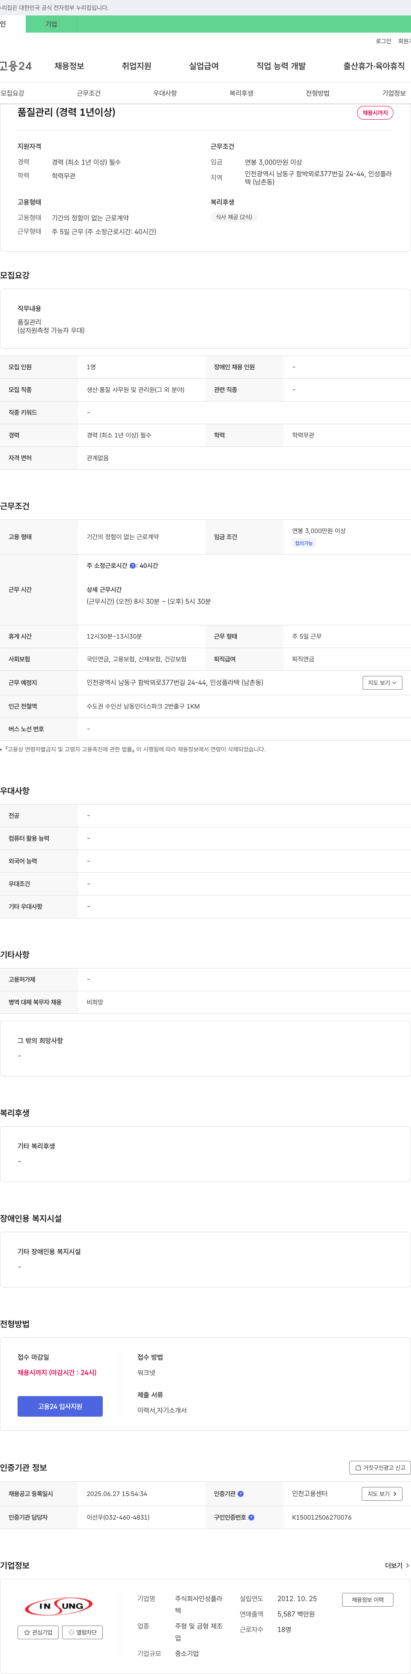411x1674 pixels.
Task: Click 삼차원측정 가능자 우대 text
Action: coord(51,330)
